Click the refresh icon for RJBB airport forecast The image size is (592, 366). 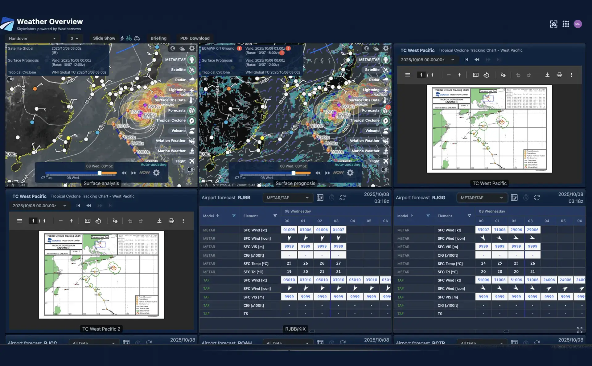(343, 197)
